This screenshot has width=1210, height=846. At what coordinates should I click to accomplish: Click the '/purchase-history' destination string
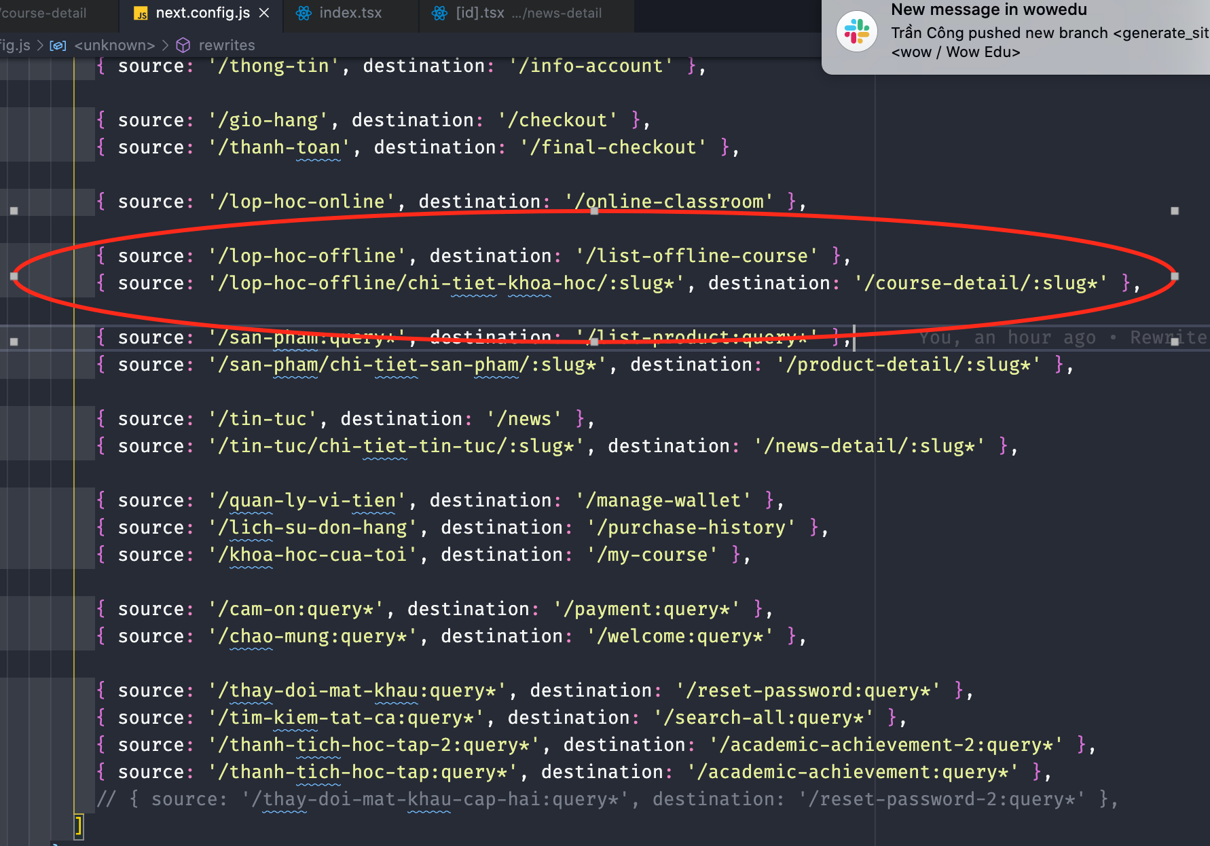coord(691,528)
